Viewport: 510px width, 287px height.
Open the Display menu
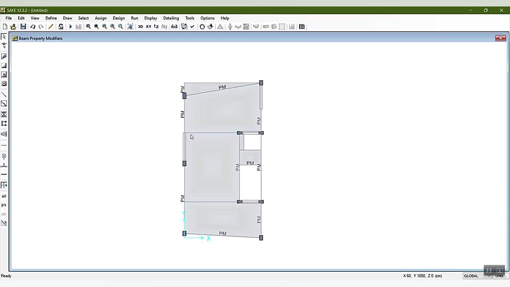[x=151, y=18]
